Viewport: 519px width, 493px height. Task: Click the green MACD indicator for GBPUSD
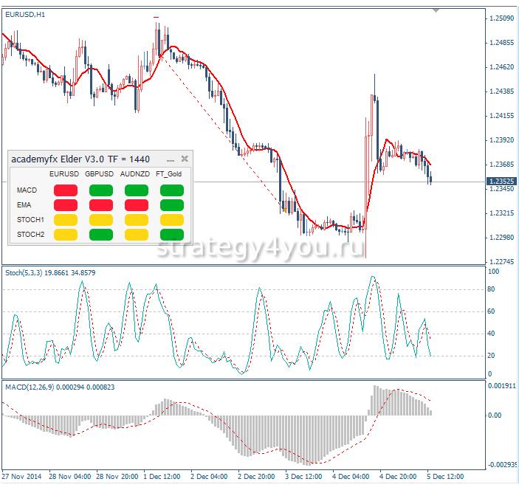pos(100,190)
